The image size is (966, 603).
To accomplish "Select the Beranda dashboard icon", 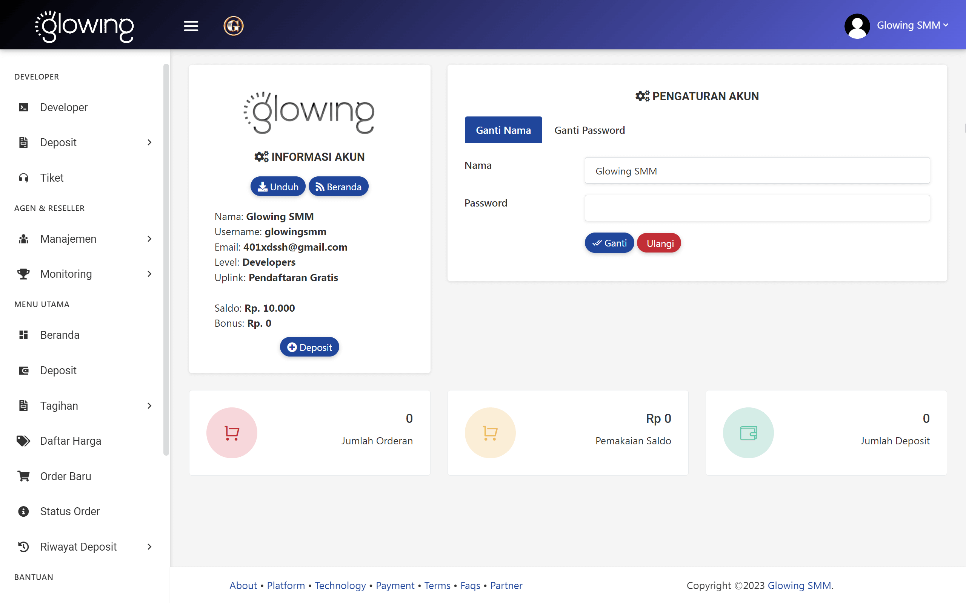I will [23, 335].
